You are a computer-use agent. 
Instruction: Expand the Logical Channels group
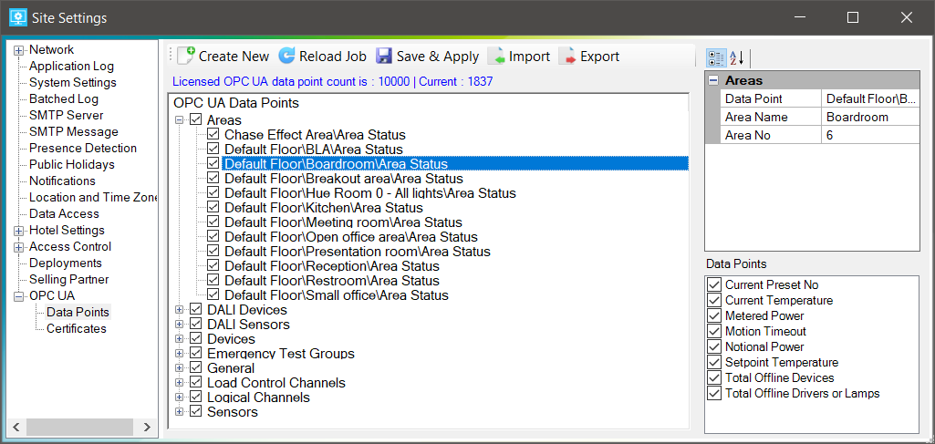click(179, 398)
